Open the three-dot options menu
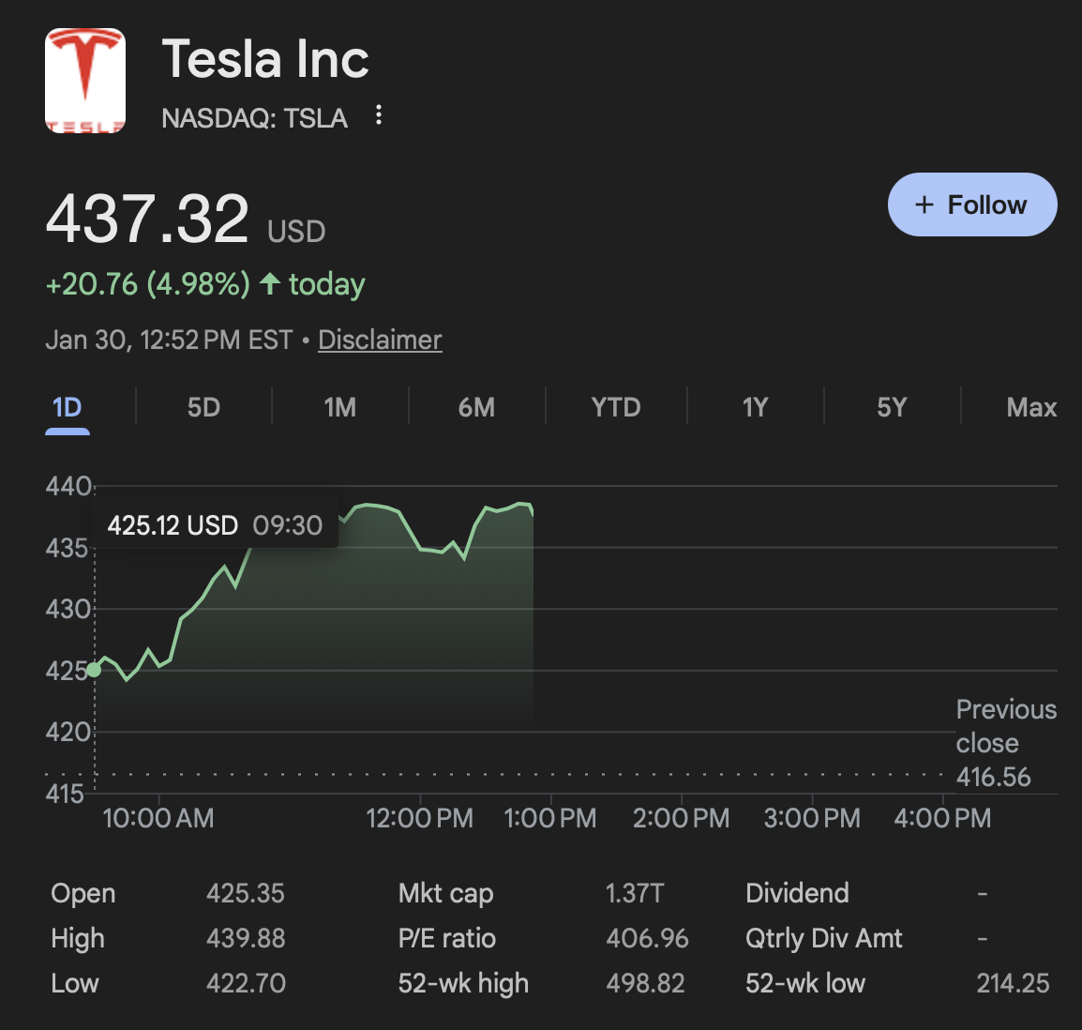 [379, 115]
